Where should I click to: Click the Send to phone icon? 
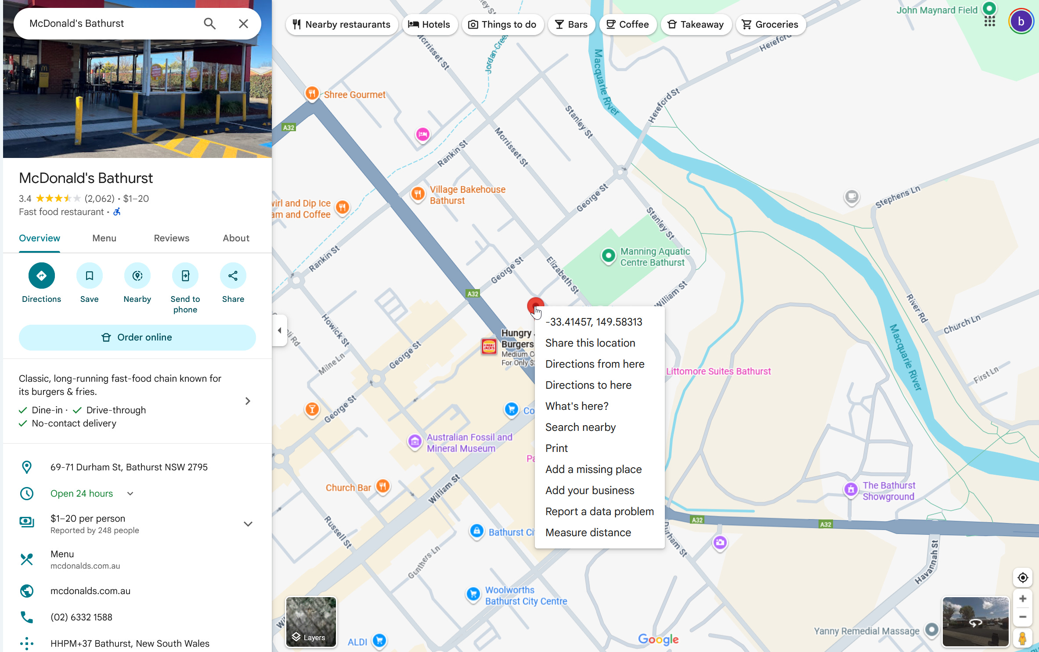click(x=185, y=276)
